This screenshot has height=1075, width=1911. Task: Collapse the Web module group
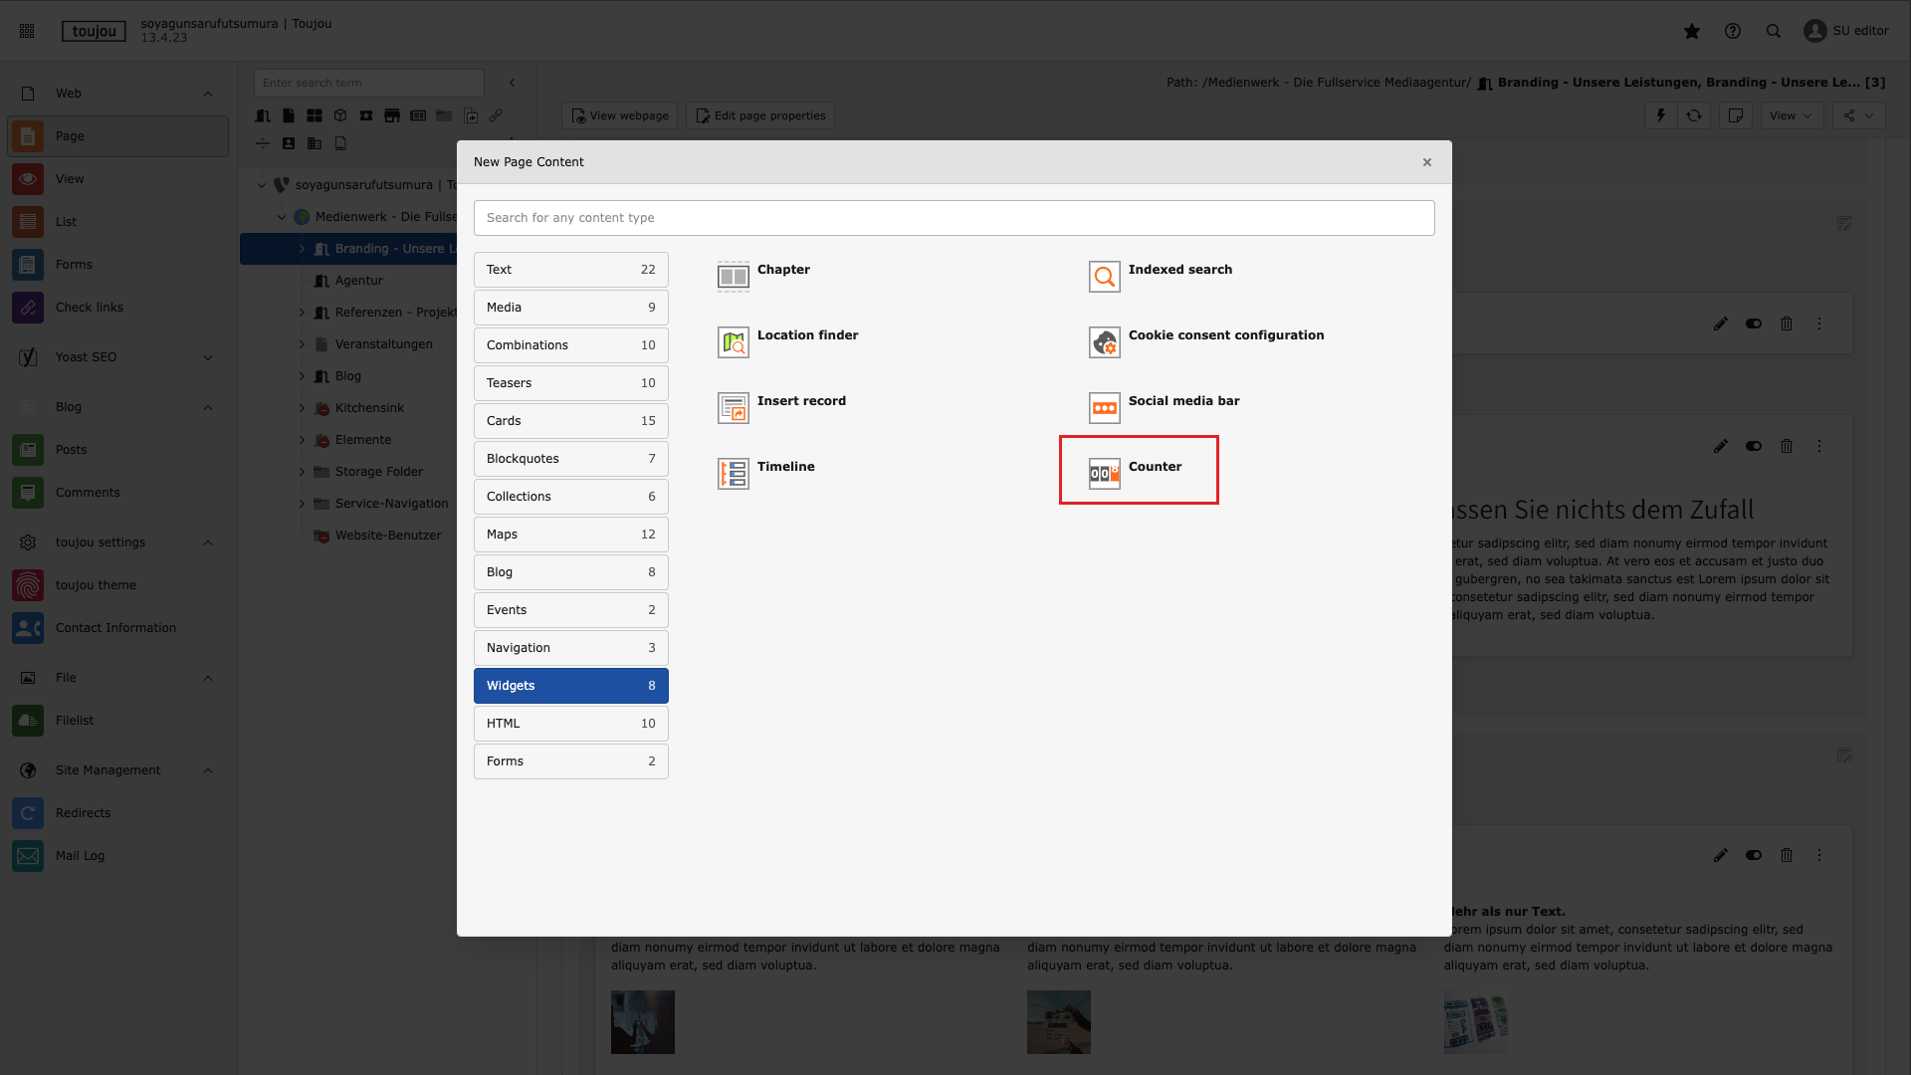208,94
